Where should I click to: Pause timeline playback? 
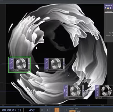point(47,110)
